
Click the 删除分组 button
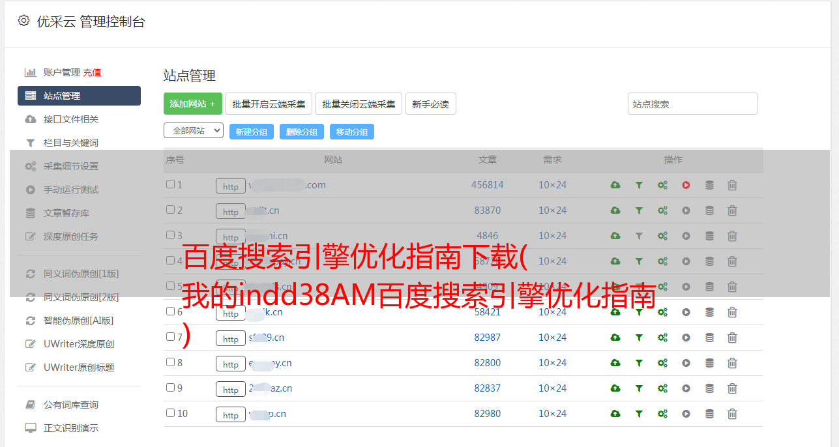click(302, 132)
